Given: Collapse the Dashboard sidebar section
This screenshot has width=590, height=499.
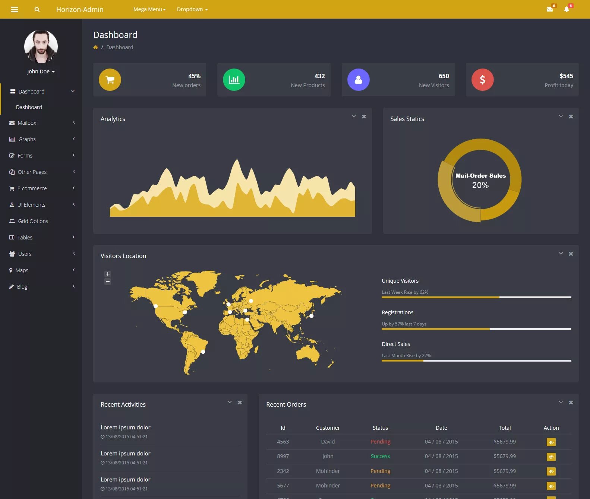Looking at the screenshot, I should (41, 92).
